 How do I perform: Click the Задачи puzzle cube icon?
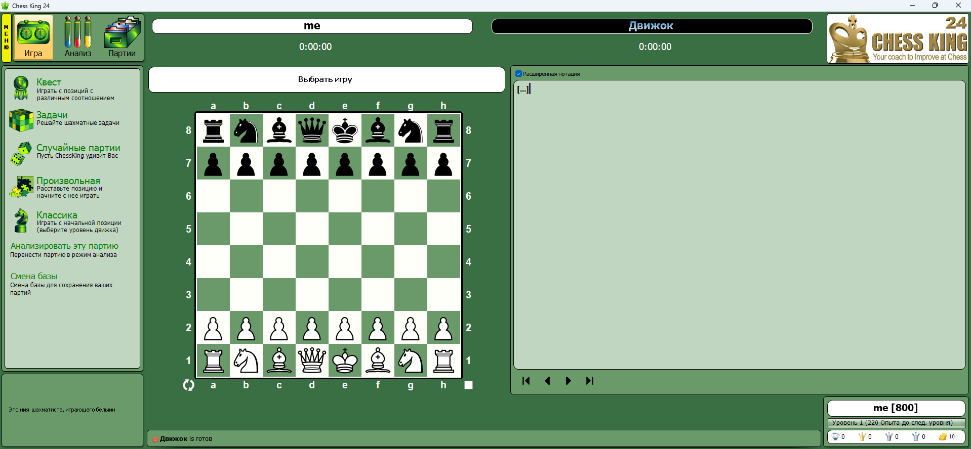(x=21, y=120)
